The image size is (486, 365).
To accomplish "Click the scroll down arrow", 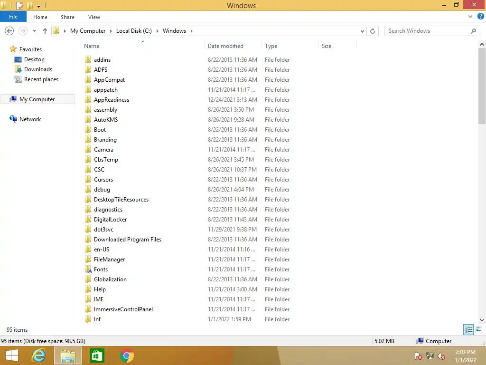I will pos(482,320).
